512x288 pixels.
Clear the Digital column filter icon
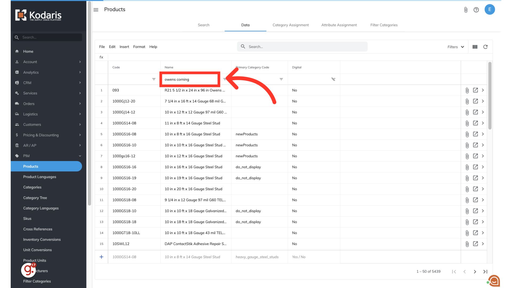(x=333, y=79)
